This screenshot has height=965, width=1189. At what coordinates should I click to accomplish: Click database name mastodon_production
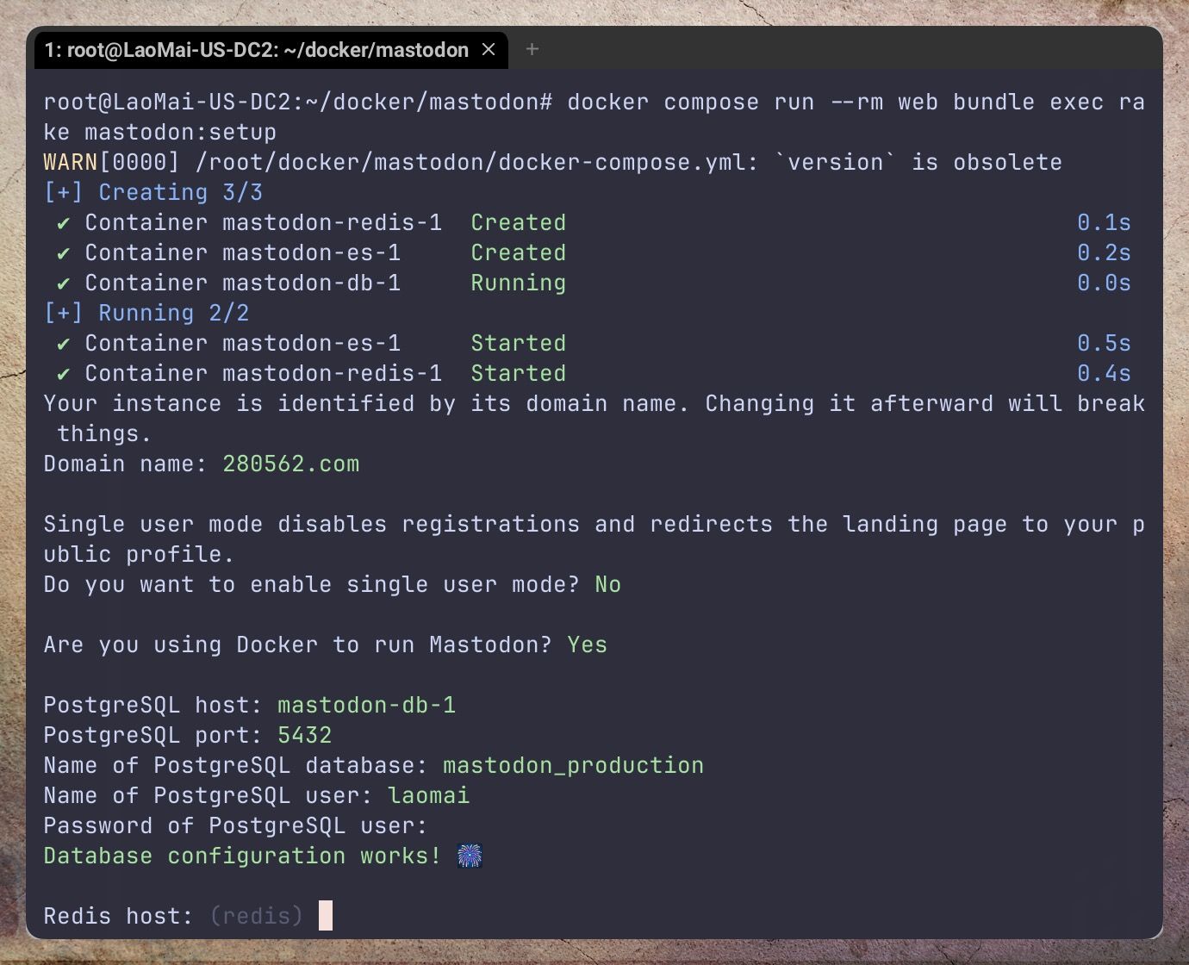(574, 765)
